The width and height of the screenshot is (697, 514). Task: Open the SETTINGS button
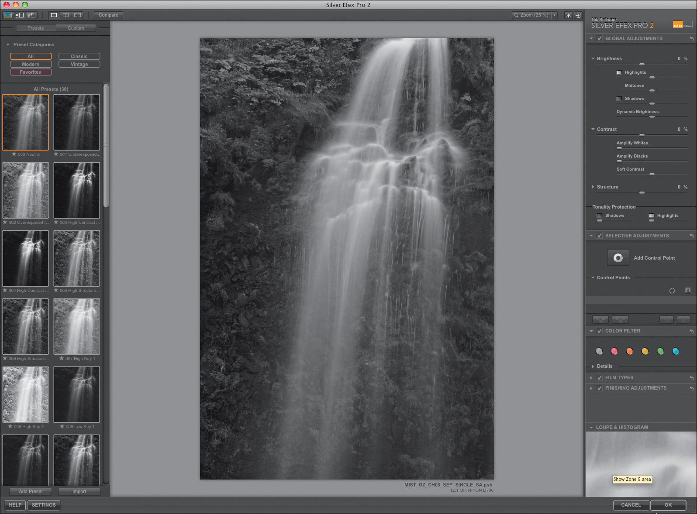click(x=44, y=505)
